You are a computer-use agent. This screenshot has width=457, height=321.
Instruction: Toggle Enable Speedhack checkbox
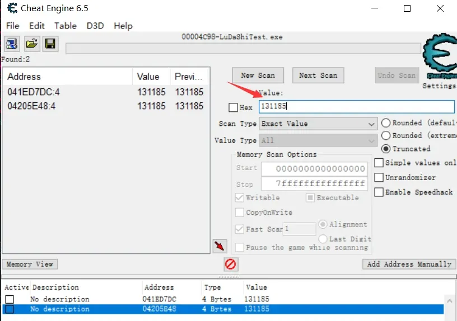coord(379,192)
